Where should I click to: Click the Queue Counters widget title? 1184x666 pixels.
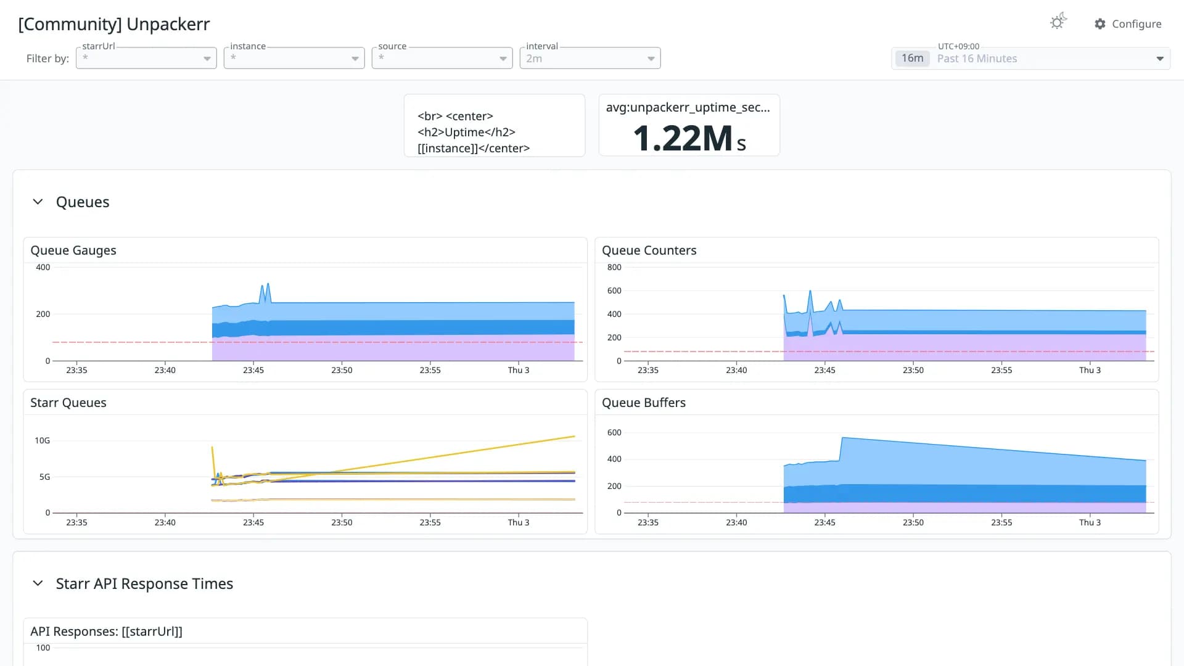click(x=649, y=250)
